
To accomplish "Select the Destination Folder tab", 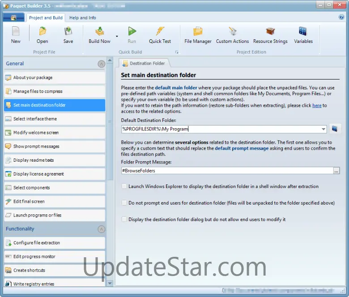I will (144, 63).
